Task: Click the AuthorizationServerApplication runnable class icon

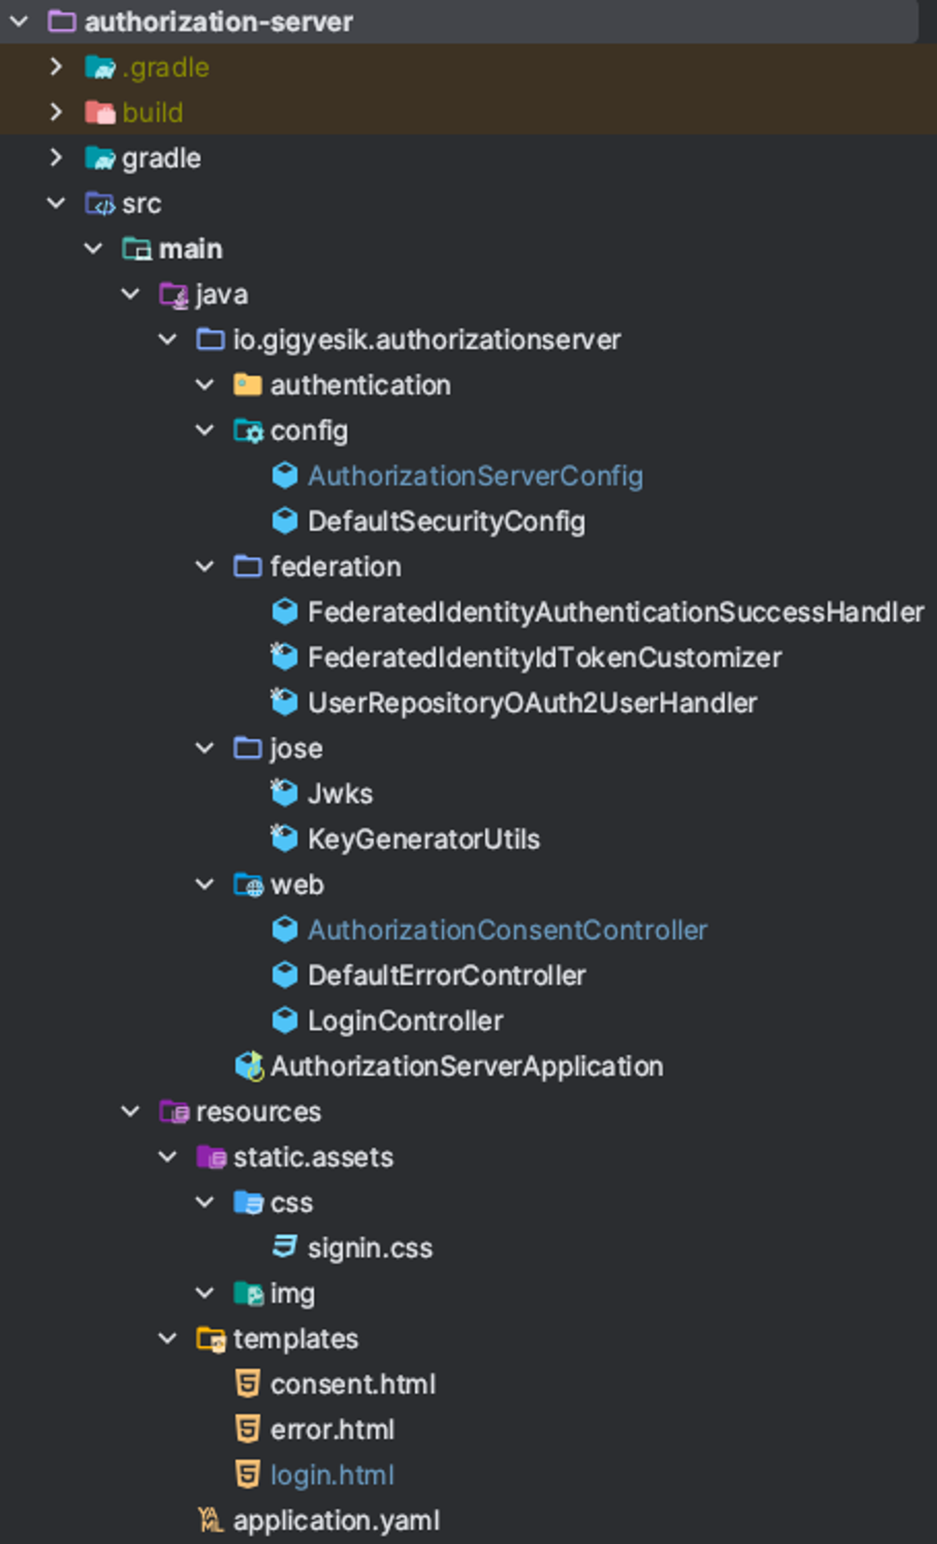Action: tap(249, 1067)
